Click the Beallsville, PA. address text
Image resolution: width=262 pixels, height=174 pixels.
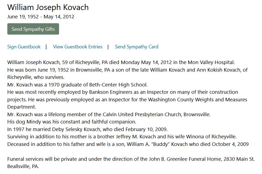[23, 166]
